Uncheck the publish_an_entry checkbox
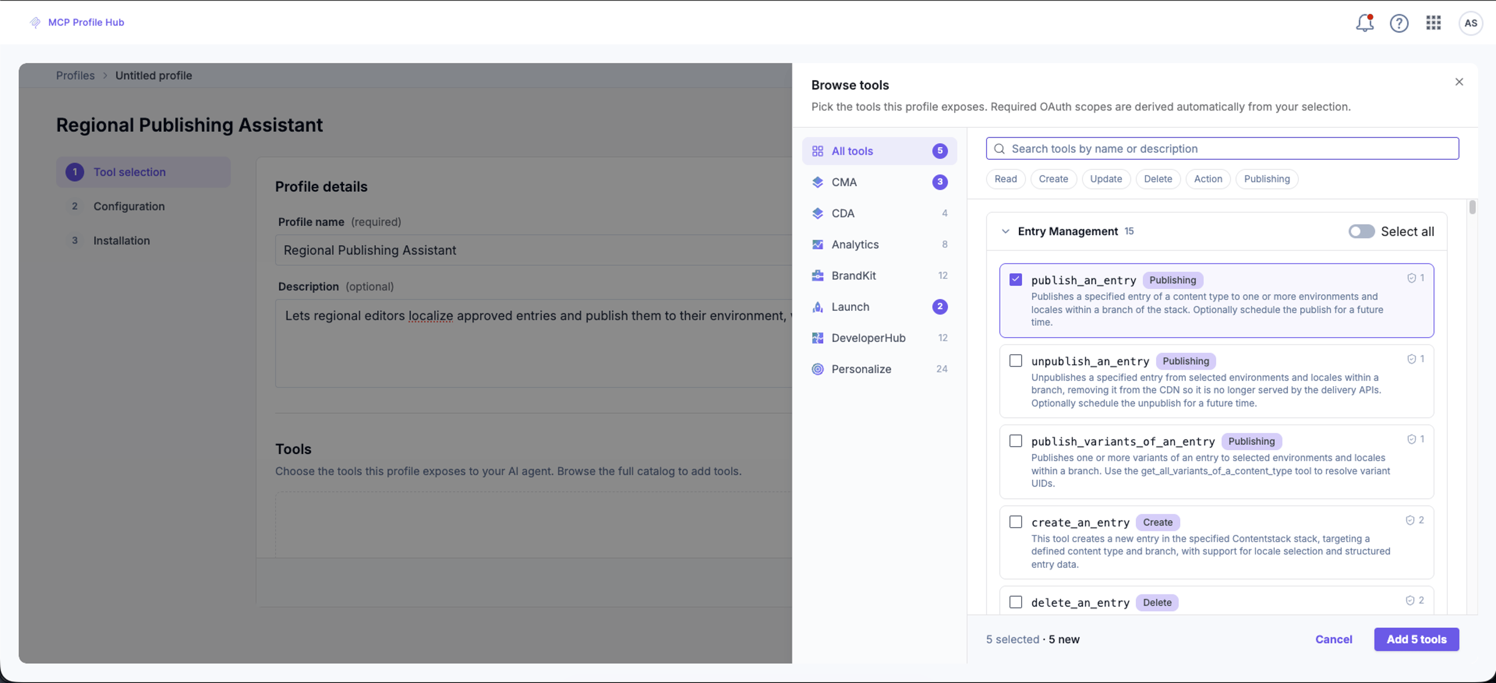Viewport: 1496px width, 683px height. [1015, 279]
